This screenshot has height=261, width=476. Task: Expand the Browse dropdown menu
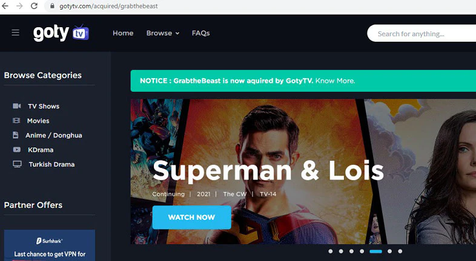(163, 33)
